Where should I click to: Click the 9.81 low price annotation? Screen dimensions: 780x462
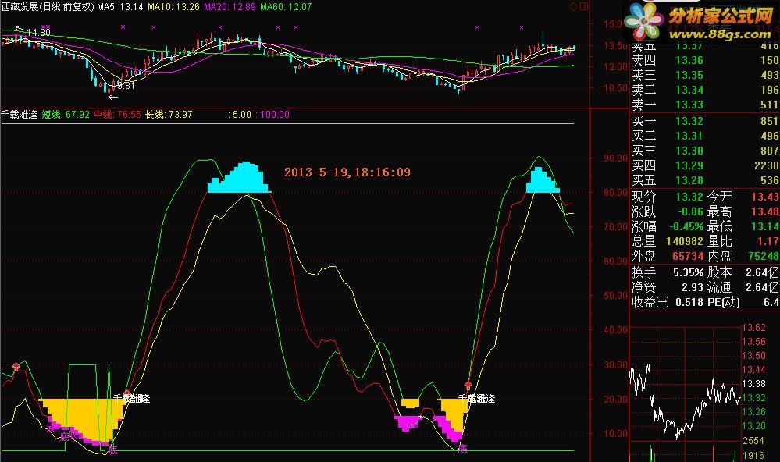126,86
